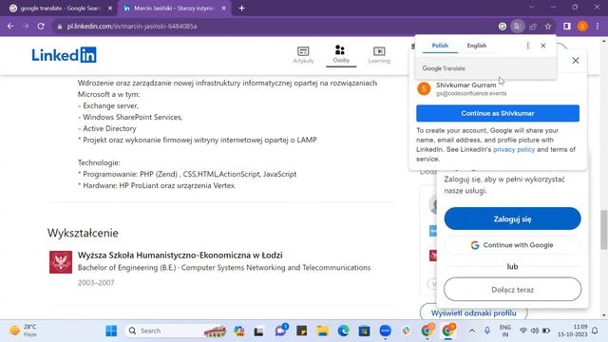Bookmark this tab with star icon

pyautogui.click(x=548, y=26)
